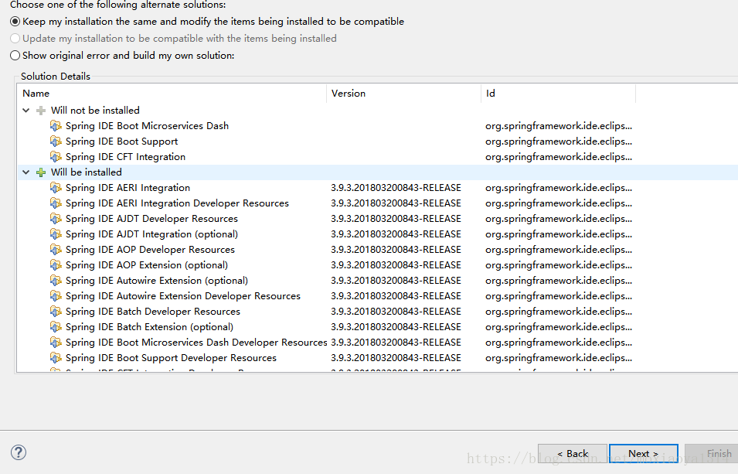Select 'Spring IDE AJDT Integration (optional)' text
Screen dimensions: 738x474
click(x=151, y=234)
